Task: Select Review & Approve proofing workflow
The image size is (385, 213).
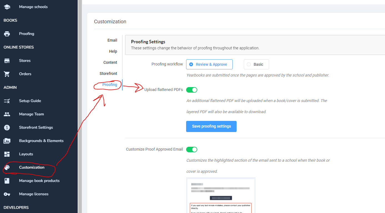Action: click(x=209, y=64)
